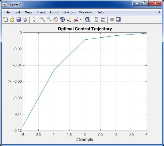
Task: Click the Link Plot icon
Action: point(88,19)
